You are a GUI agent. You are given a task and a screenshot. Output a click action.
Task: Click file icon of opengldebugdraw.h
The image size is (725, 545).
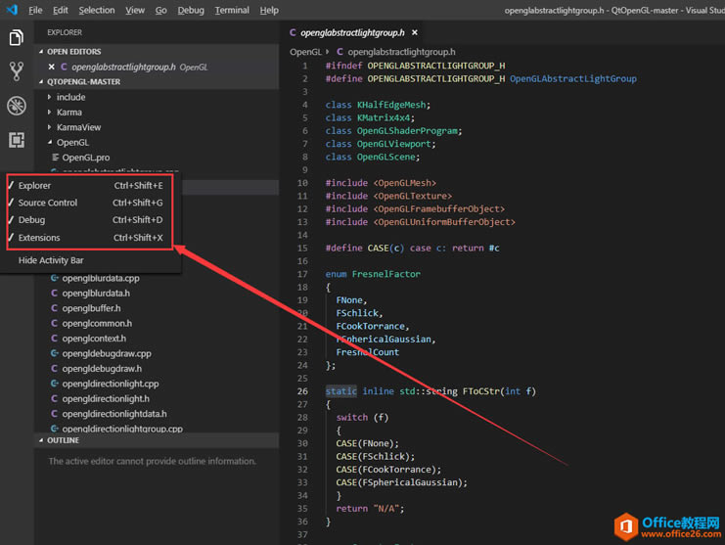tap(55, 369)
